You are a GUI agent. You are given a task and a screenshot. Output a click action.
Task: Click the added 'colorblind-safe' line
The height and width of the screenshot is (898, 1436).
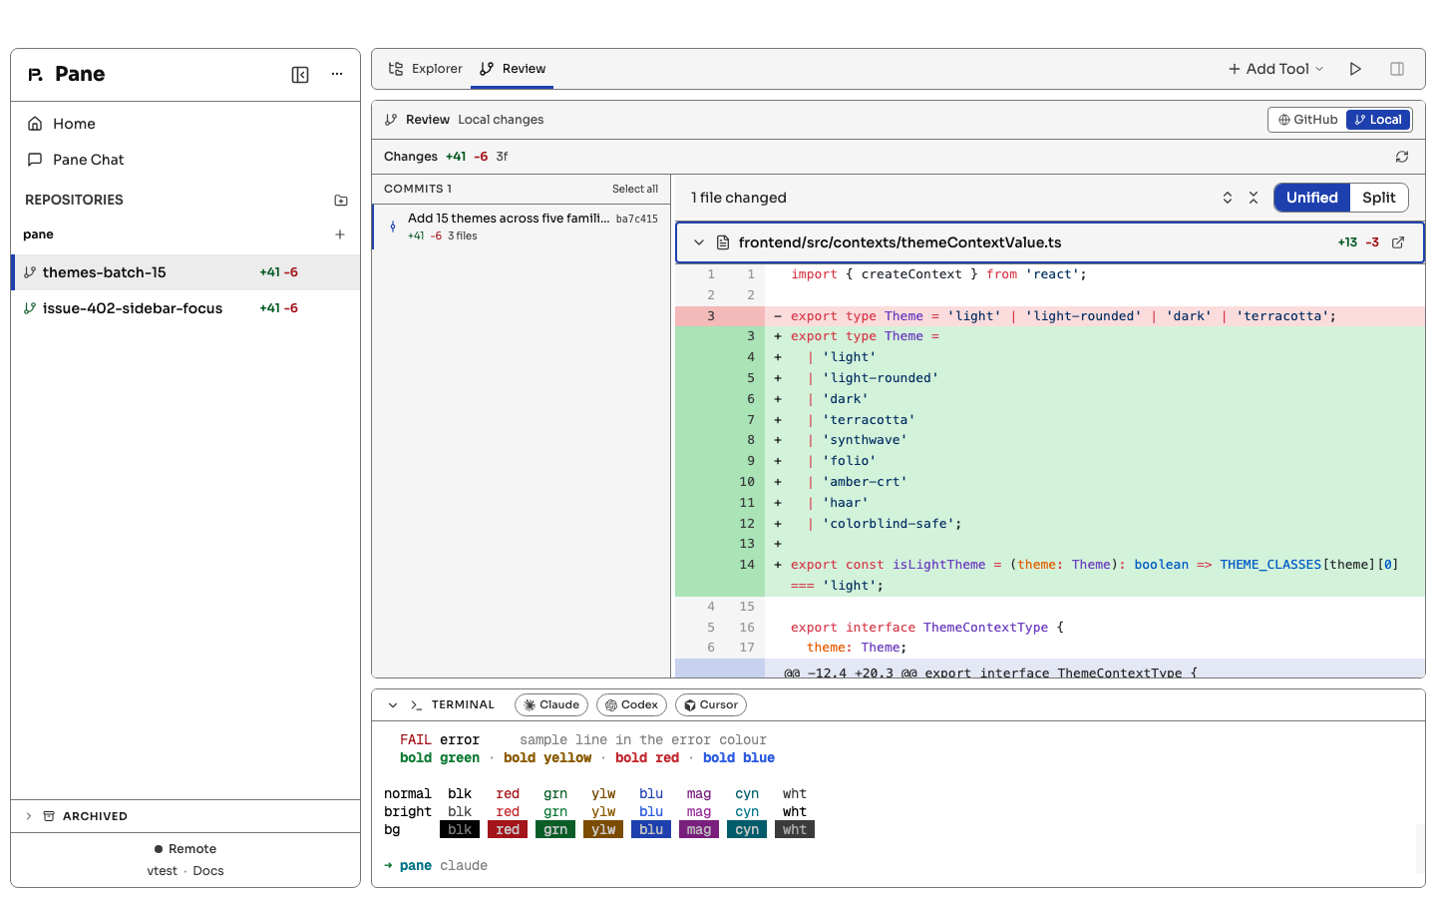(x=1050, y=524)
